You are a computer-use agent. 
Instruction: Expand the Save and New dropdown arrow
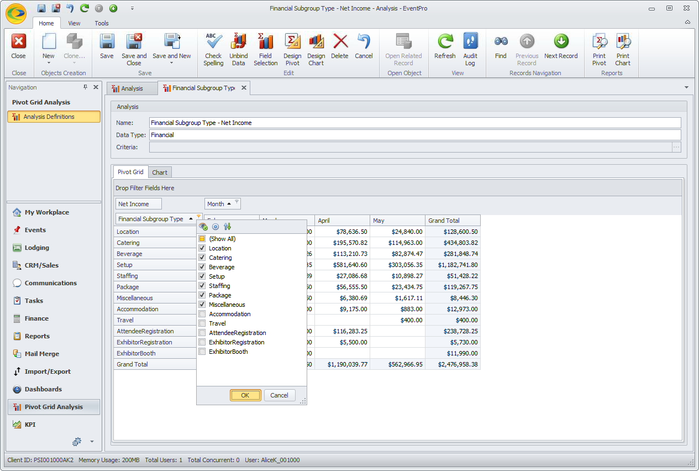click(x=172, y=63)
